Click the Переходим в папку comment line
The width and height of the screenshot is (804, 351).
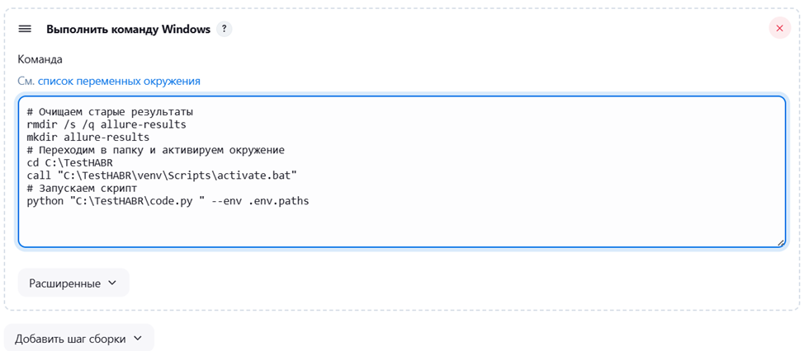[x=155, y=150]
